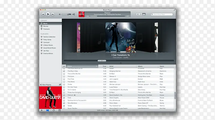
Task: Skip to next track with forward button
Action: coord(52,14)
